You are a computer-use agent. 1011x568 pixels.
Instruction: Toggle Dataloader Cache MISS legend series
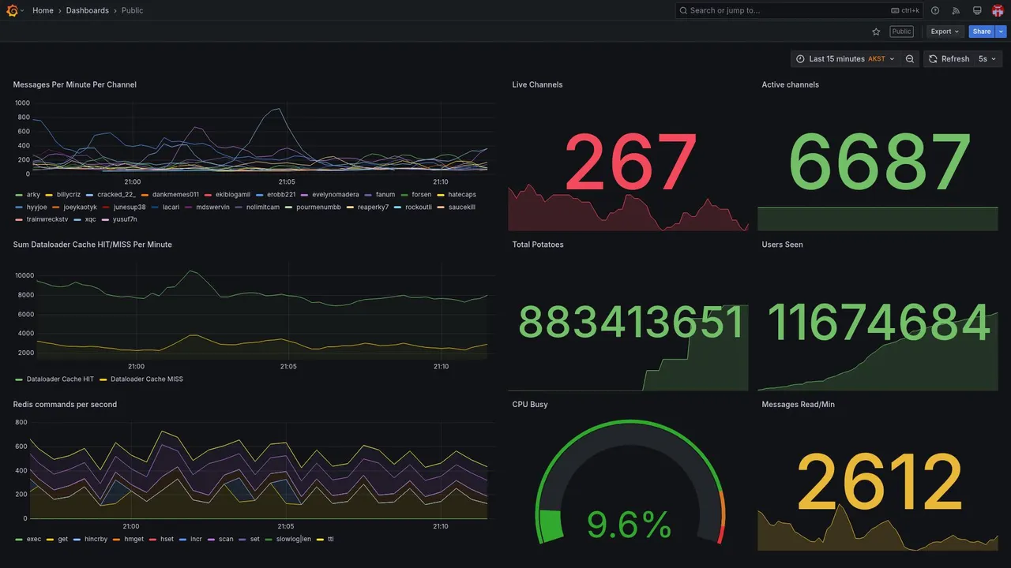click(141, 379)
